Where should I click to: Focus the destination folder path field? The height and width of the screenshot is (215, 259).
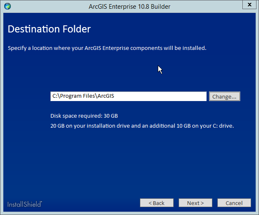click(128, 96)
